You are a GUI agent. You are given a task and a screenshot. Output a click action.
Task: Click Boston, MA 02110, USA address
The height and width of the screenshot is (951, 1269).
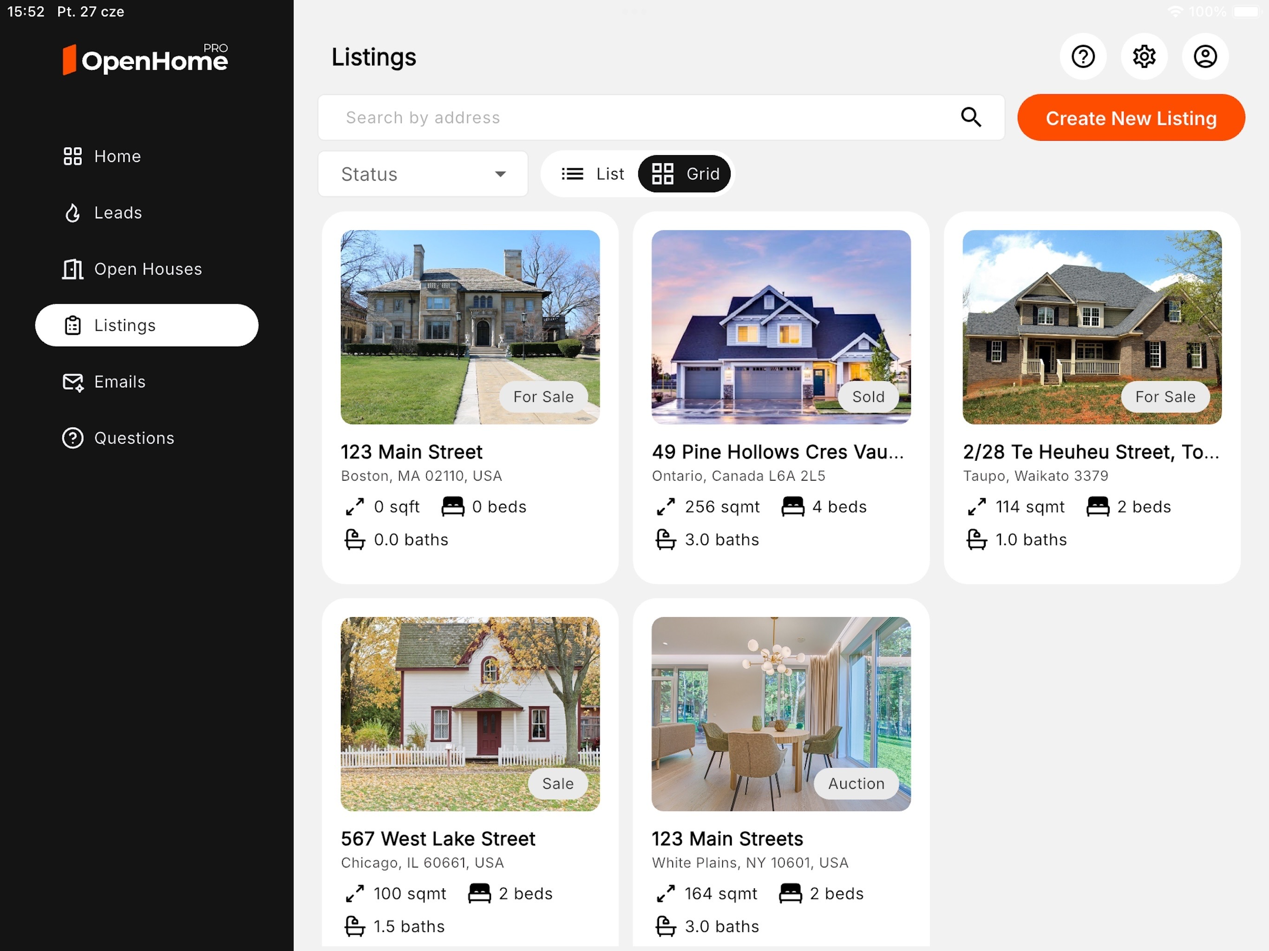[421, 476]
